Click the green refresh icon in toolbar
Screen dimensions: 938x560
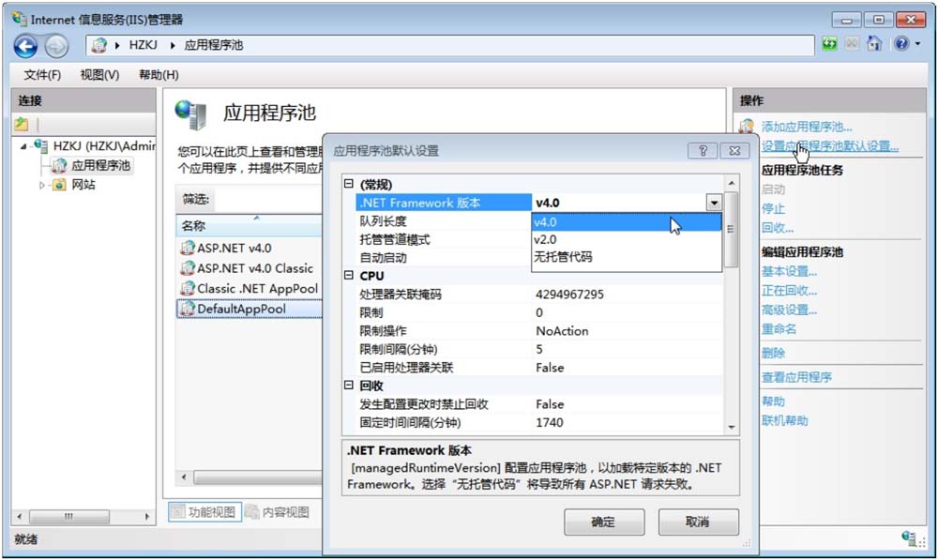829,44
